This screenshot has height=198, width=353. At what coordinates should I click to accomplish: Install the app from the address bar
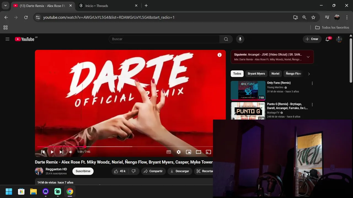pos(295,17)
